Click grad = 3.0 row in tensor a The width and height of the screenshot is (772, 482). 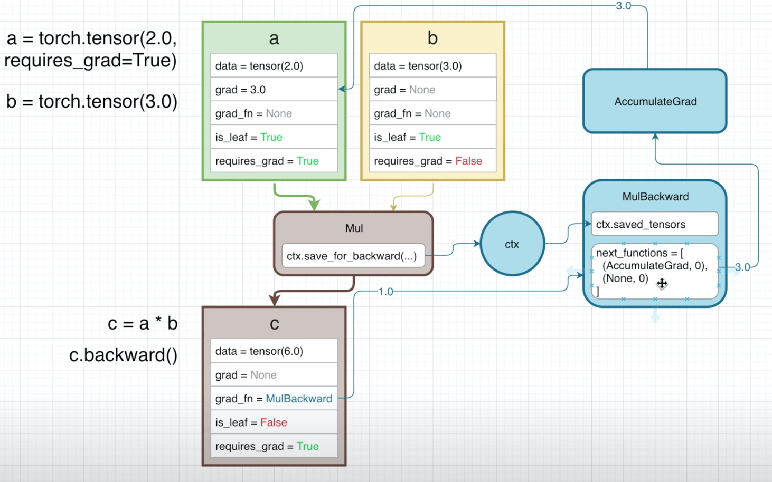[x=274, y=90]
